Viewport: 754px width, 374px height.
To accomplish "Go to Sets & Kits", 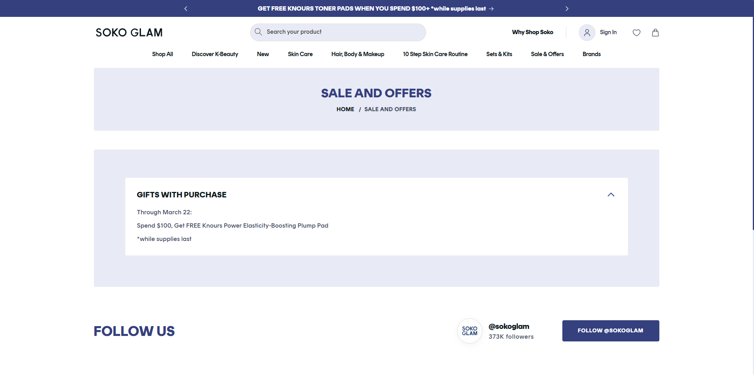I will (499, 54).
